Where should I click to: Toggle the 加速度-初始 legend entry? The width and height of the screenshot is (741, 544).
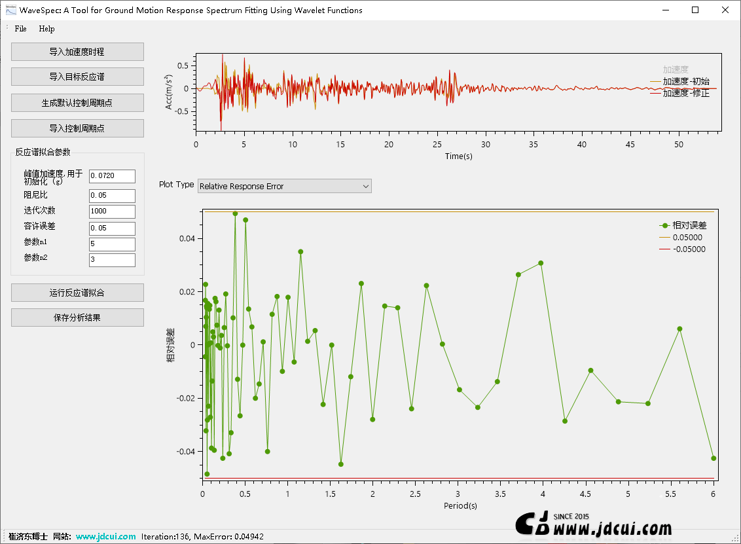[685, 81]
